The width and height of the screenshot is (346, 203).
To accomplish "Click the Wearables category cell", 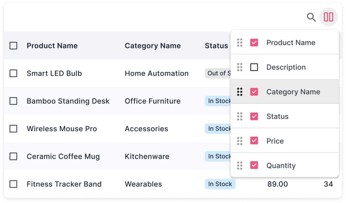I will coord(143,184).
